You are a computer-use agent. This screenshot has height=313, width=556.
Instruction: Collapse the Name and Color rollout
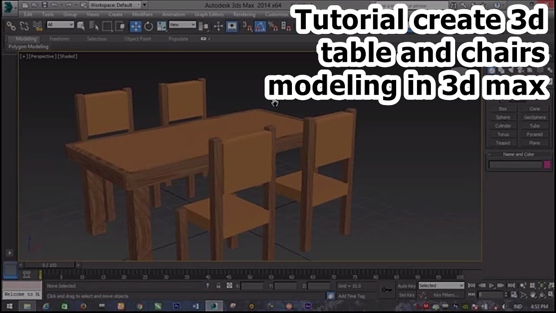point(518,154)
